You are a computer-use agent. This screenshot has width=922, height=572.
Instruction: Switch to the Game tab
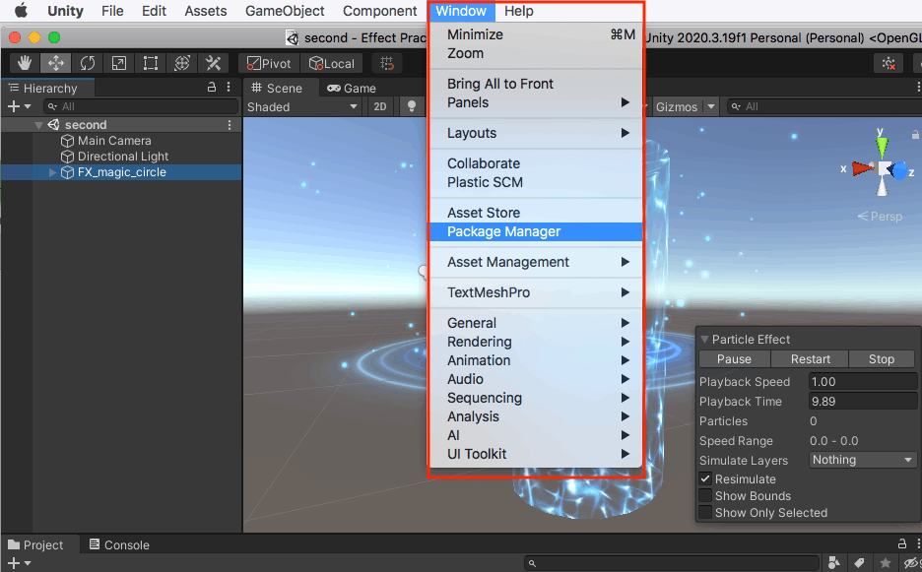[352, 88]
